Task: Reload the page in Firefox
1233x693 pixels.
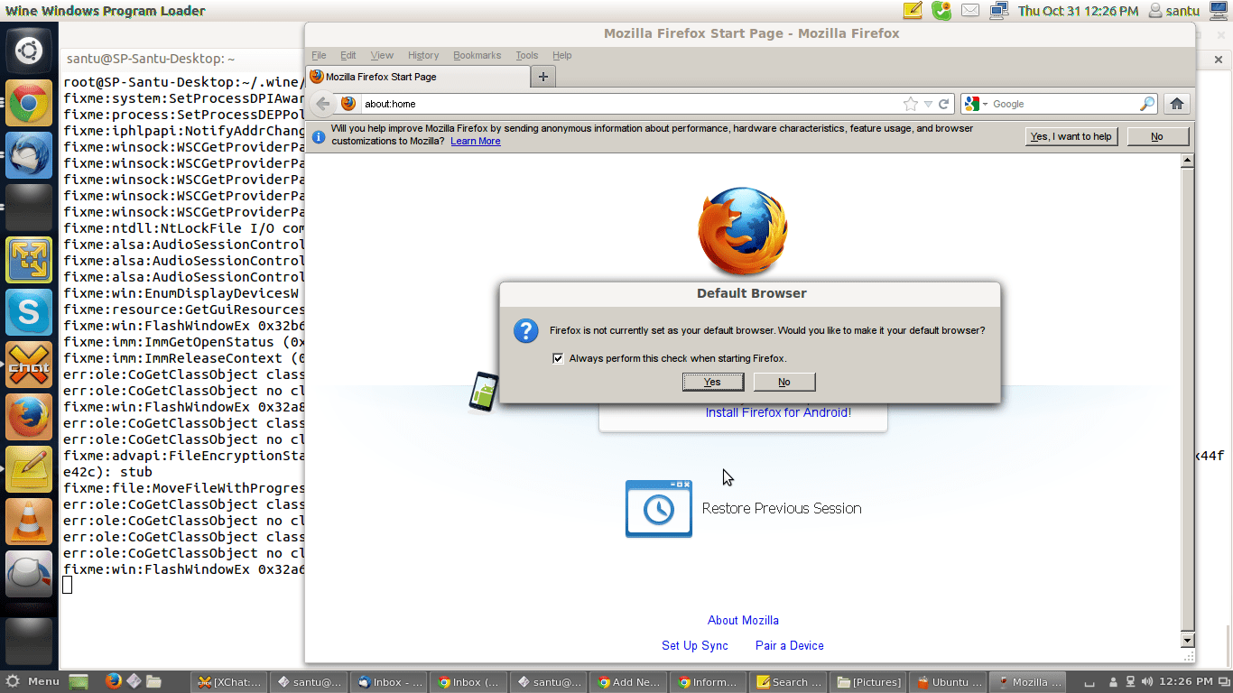Action: tap(944, 104)
